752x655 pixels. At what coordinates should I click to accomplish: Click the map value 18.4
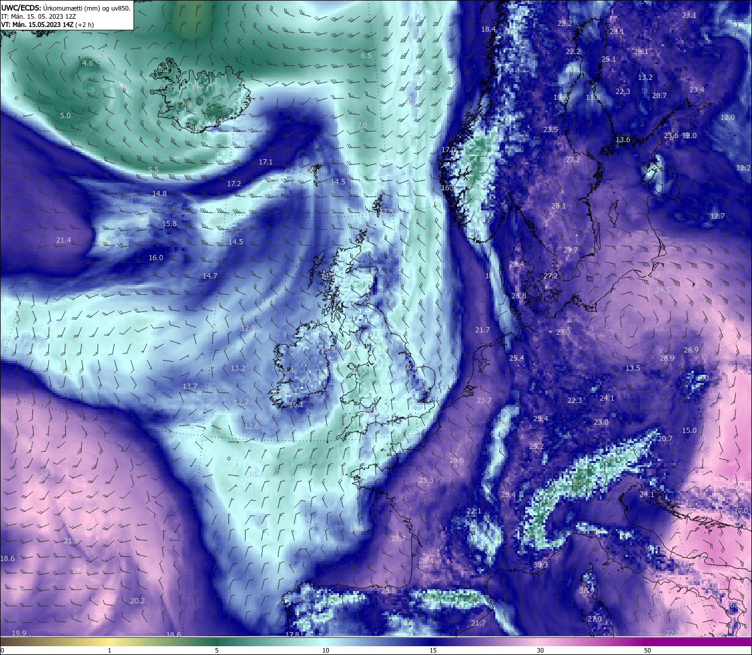click(488, 29)
